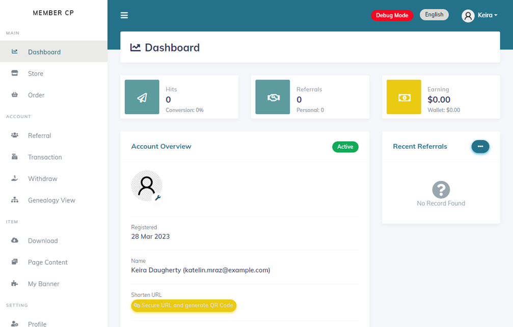Open the Keira account dropdown
Screen dimensions: 513x327
pyautogui.click(x=479, y=15)
